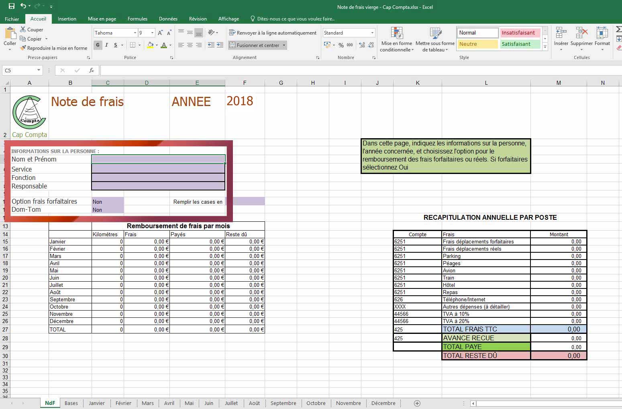Switch to the Mise en page tab

pos(102,19)
